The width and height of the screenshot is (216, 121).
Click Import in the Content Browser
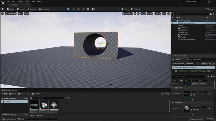coord(12,94)
